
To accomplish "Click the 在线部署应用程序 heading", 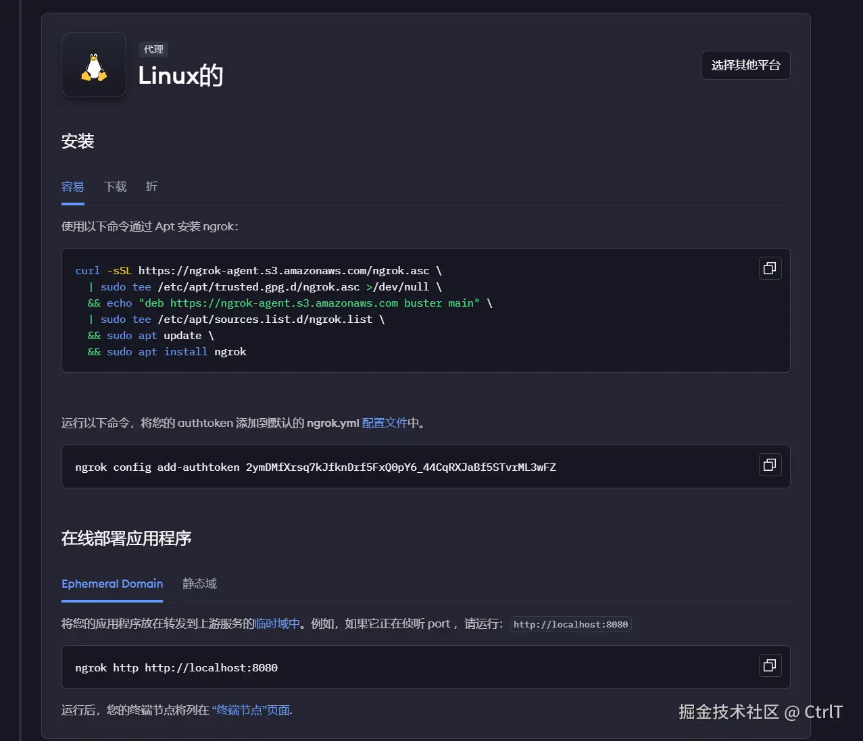I will (126, 538).
